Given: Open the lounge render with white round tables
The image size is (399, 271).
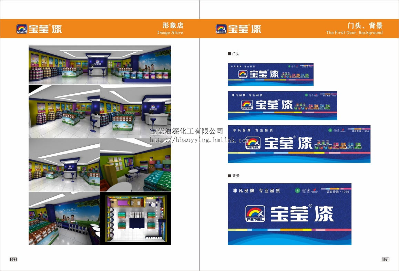Looking at the screenshot, I should pyautogui.click(x=135, y=165).
